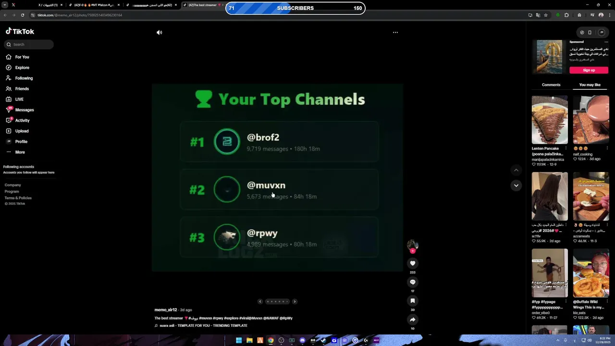This screenshot has width=615, height=346.
Task: Go to previous video with up chevron
Action: click(x=516, y=170)
